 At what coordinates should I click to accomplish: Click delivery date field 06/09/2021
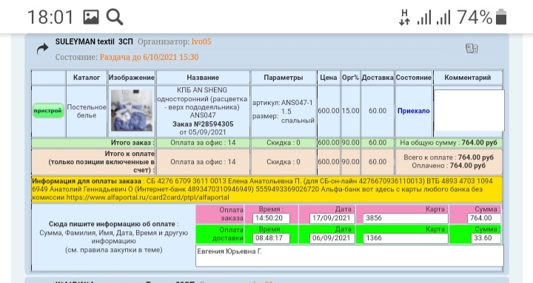tap(332, 238)
